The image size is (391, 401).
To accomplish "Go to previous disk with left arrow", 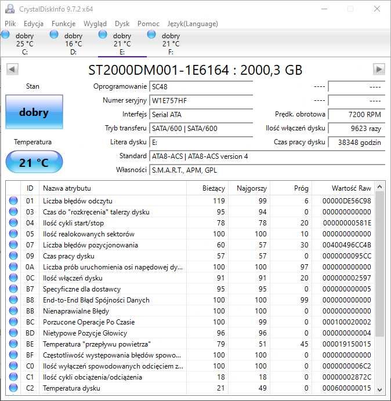I will click(12, 70).
